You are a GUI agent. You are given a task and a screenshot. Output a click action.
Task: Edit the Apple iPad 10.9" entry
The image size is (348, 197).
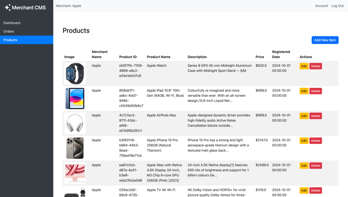click(x=304, y=91)
